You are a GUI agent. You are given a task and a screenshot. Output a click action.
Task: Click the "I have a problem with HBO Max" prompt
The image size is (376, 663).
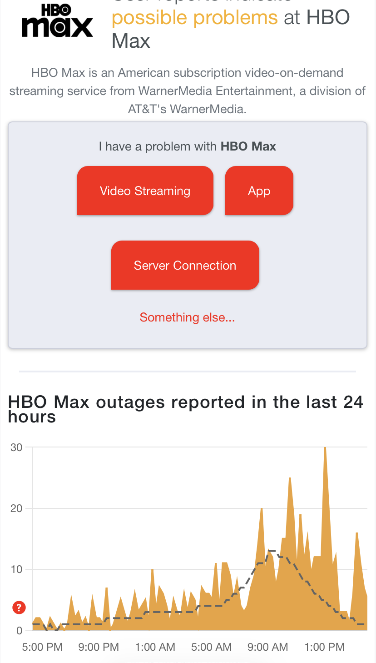pos(187,146)
